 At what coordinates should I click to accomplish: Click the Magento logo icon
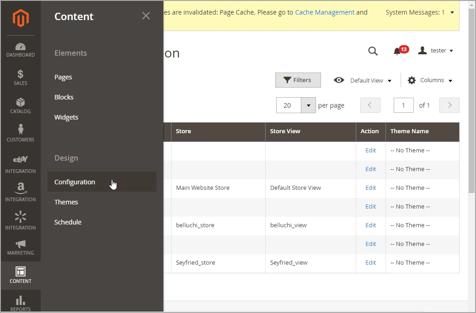(x=21, y=18)
